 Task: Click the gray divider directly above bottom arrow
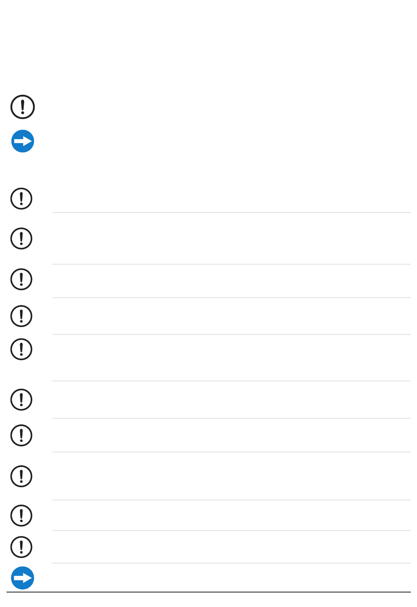(231, 563)
